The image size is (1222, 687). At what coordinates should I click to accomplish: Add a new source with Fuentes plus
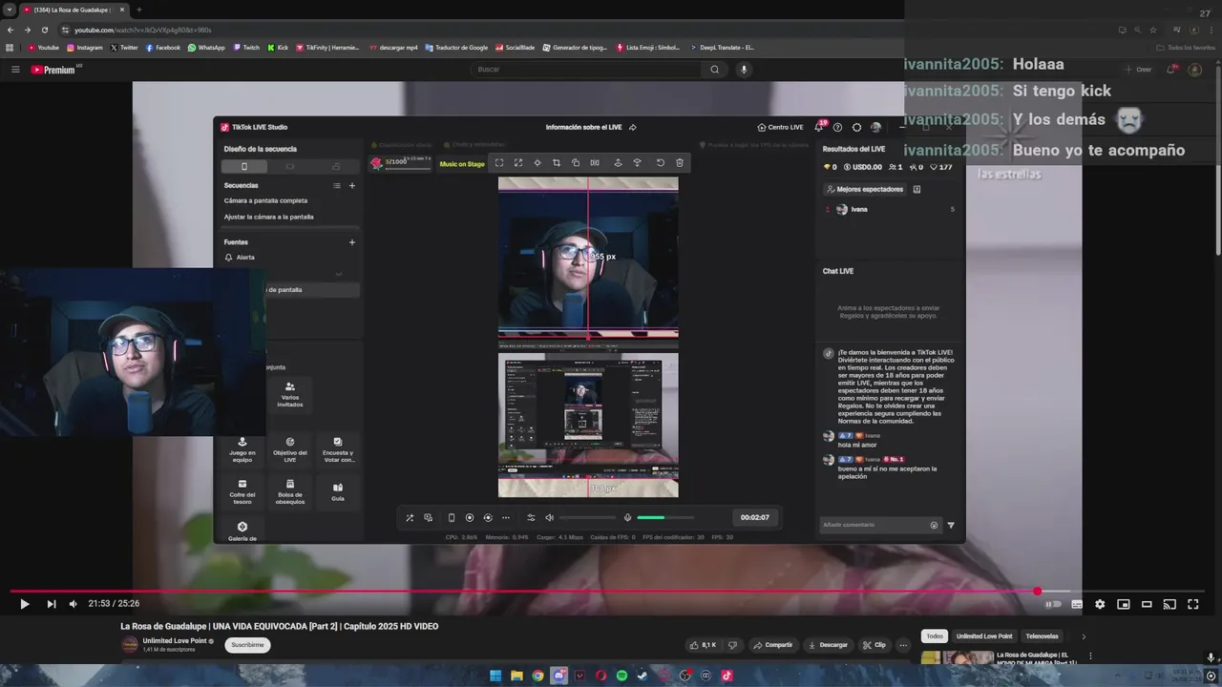tap(352, 242)
